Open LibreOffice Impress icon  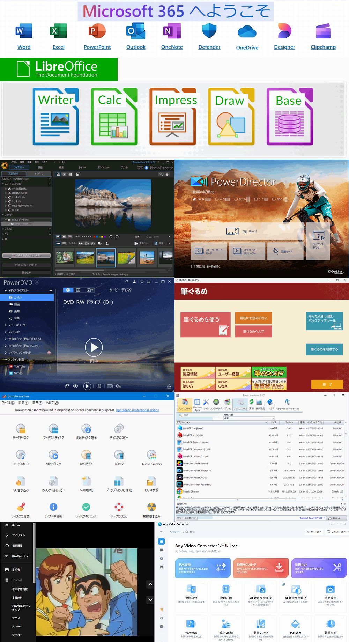[x=173, y=117]
